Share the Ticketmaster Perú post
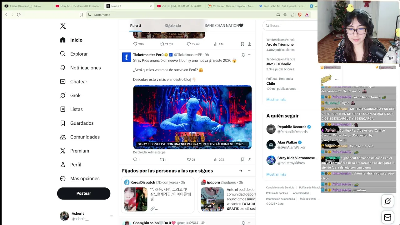 pos(250,159)
